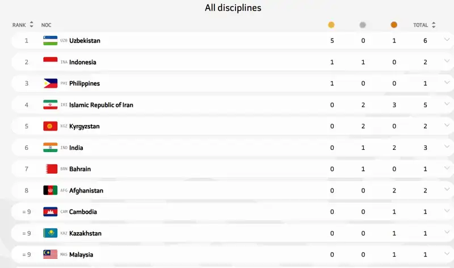The height and width of the screenshot is (268, 454).
Task: Click the Kyrgyzstan flag icon
Action: [50, 126]
